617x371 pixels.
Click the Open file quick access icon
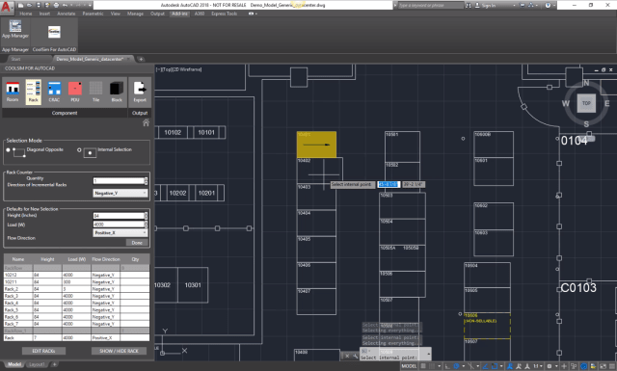29,5
